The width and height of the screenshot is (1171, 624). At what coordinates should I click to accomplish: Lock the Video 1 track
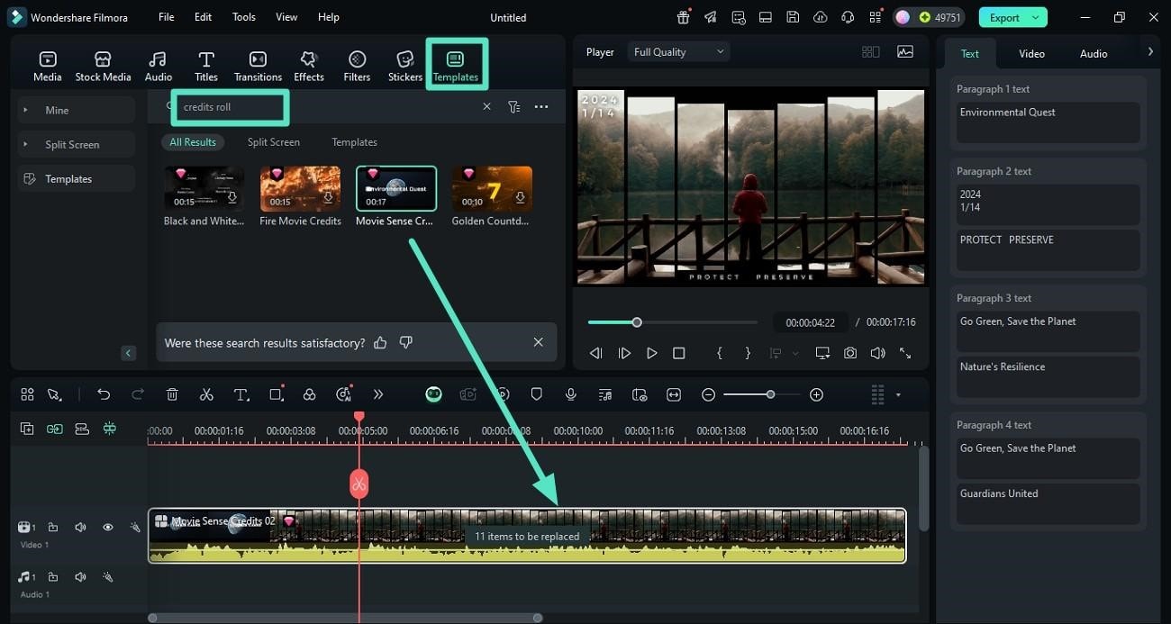[53, 528]
